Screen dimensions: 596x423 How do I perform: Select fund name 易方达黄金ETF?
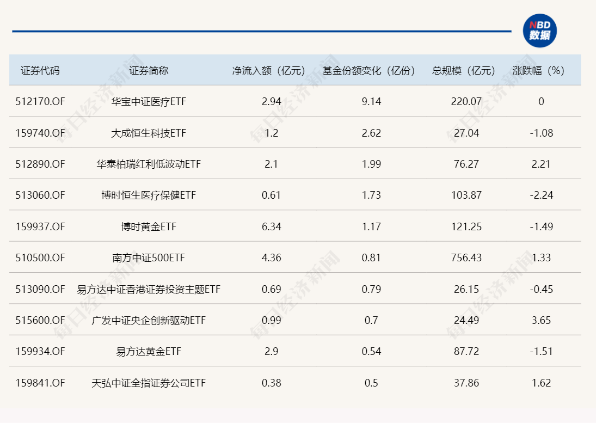tap(149, 352)
